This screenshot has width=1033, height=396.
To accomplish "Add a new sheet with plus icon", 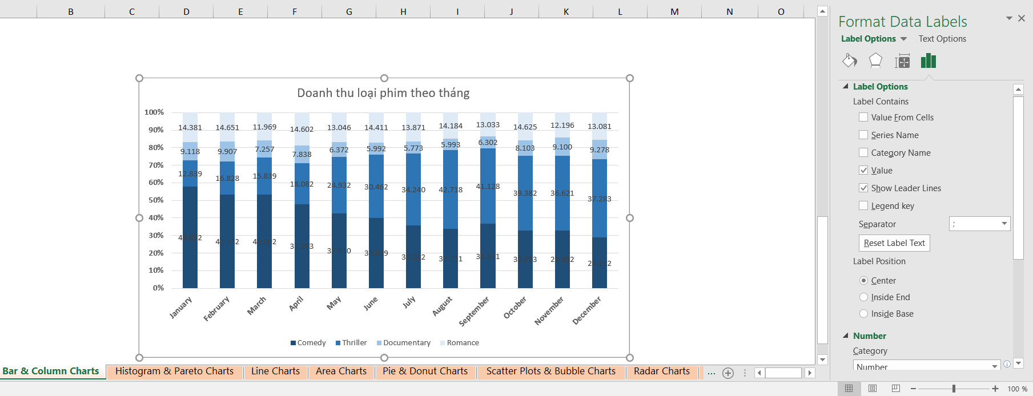I will pyautogui.click(x=728, y=373).
